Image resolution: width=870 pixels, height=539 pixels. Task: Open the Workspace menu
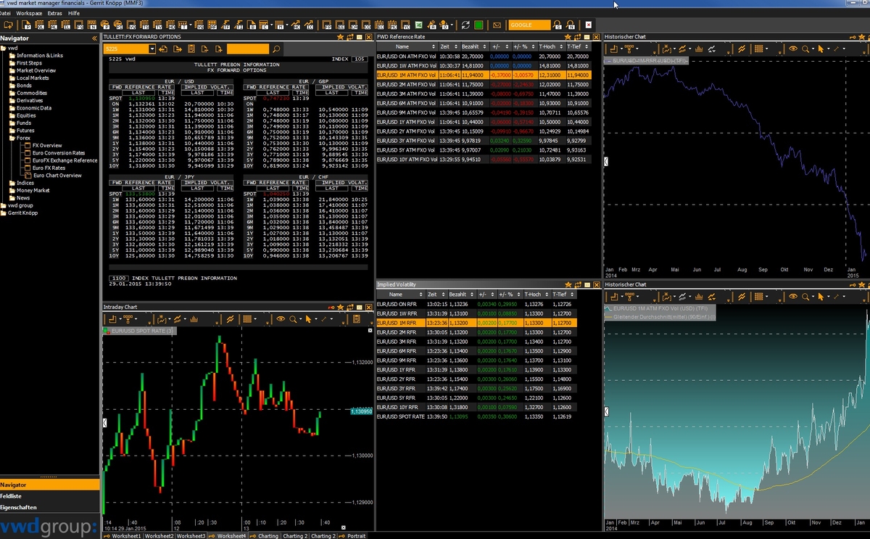29,13
